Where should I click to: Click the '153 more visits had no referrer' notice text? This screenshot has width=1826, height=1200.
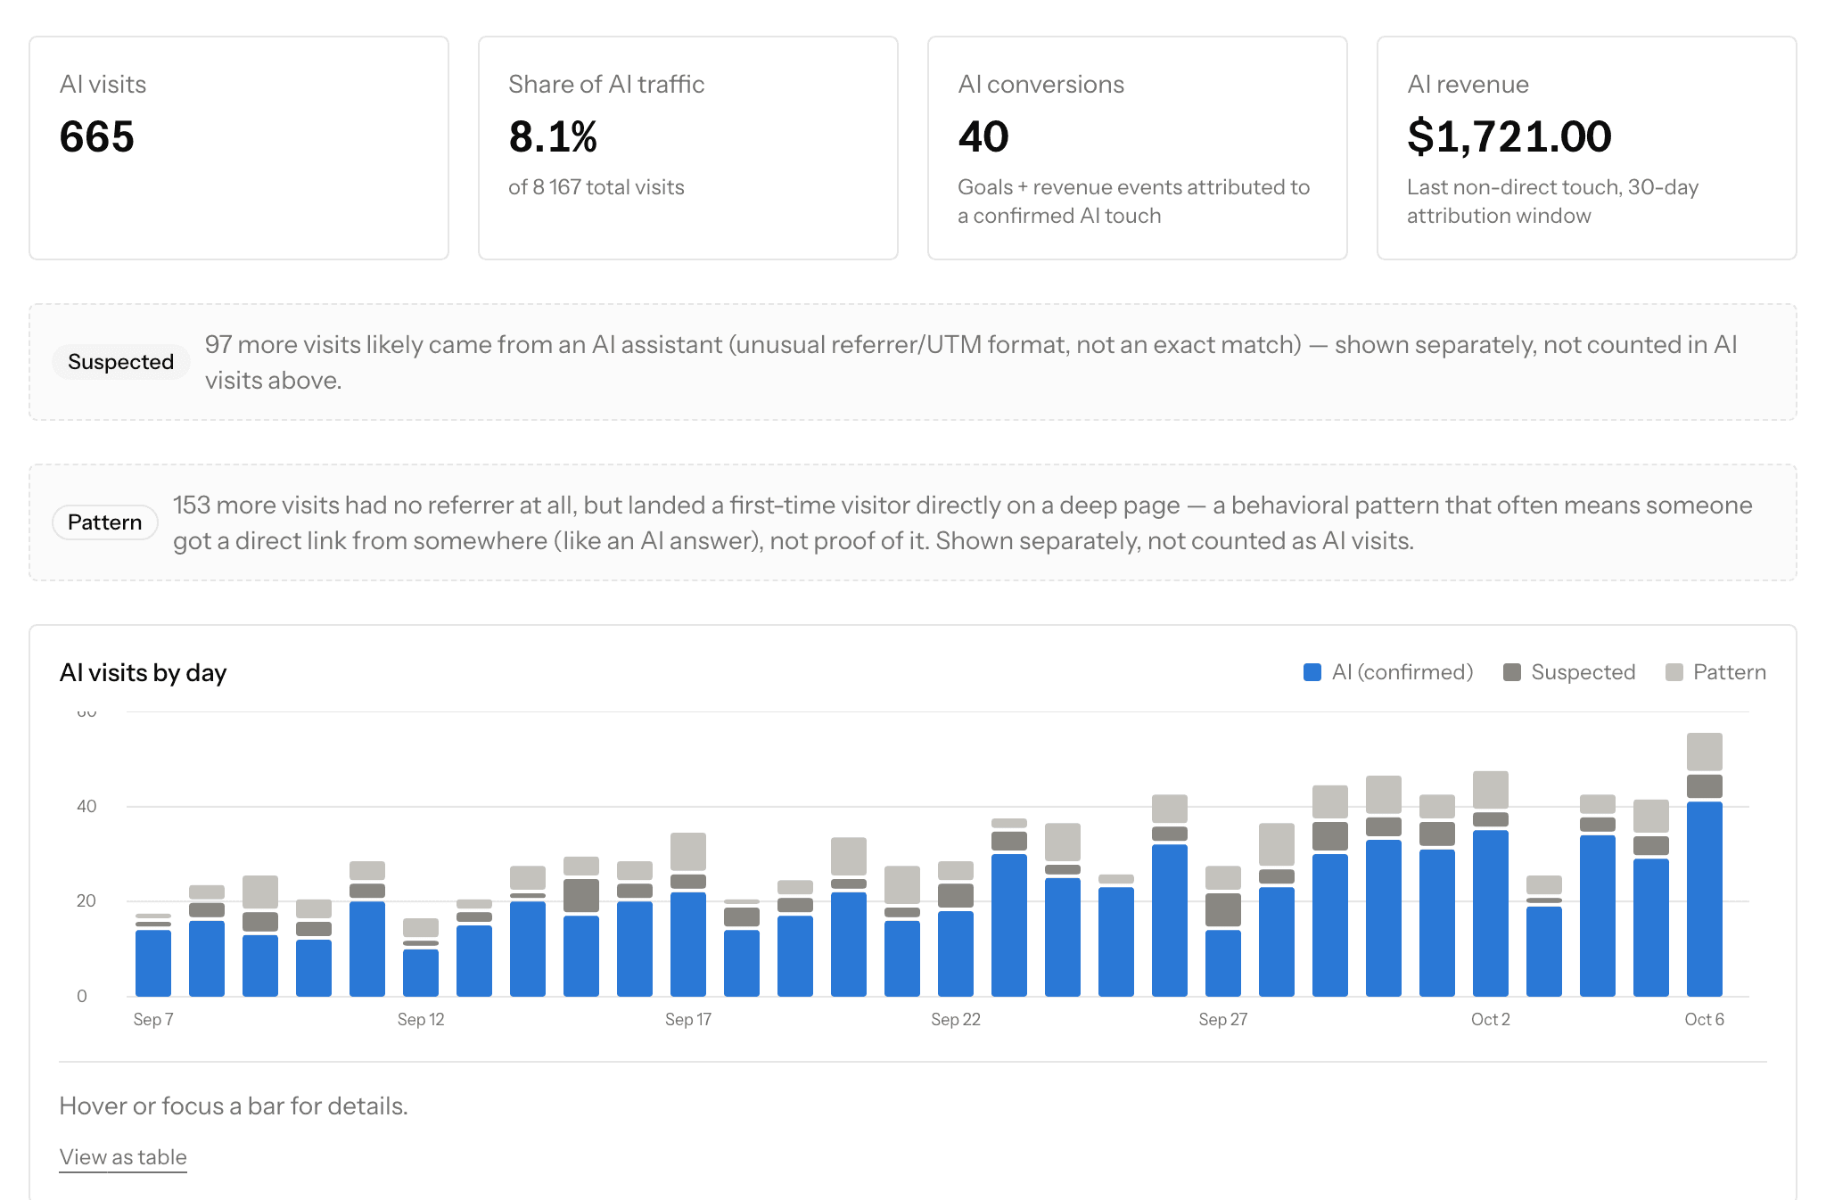963,522
